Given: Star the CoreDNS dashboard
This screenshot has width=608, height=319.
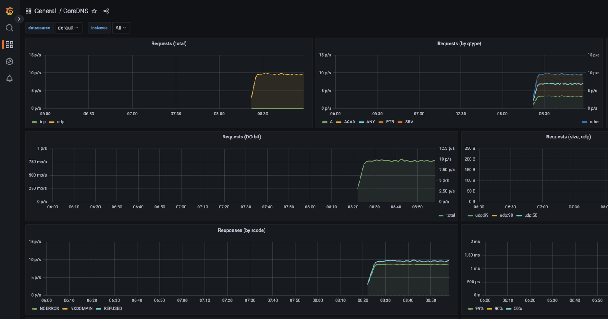Looking at the screenshot, I should point(94,11).
